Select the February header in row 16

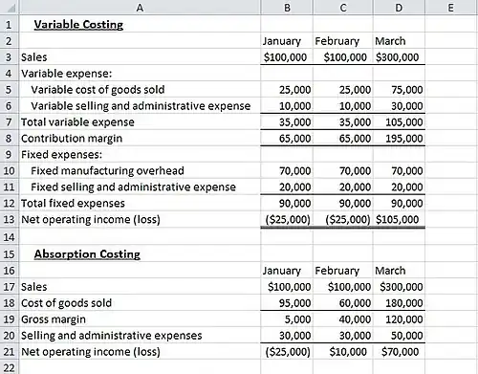click(x=343, y=271)
